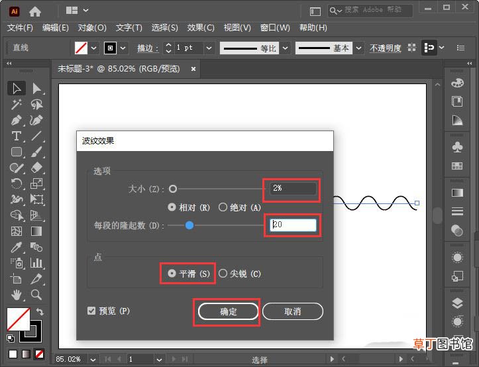Select the Perspective Grid tool
The width and height of the screenshot is (479, 367).
tap(36, 215)
